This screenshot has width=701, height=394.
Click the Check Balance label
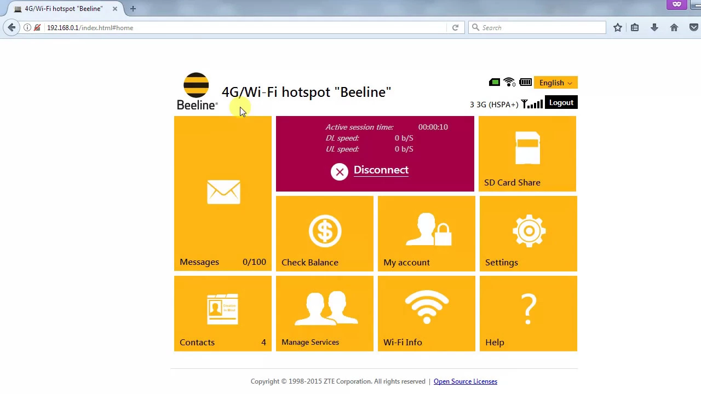tap(310, 262)
